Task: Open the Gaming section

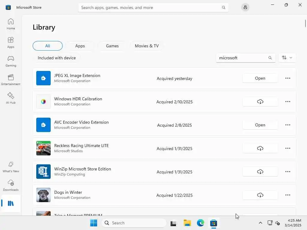Action: pos(11,61)
